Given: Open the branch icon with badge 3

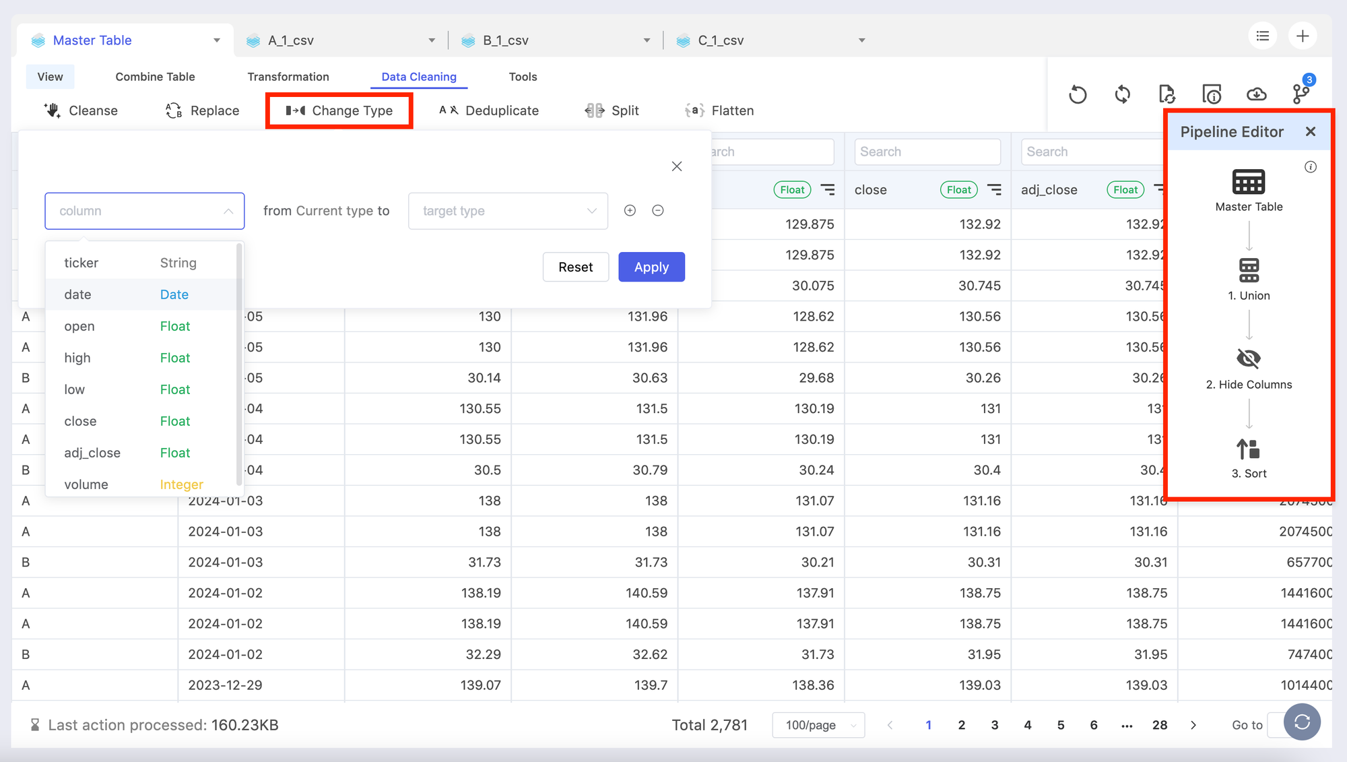Looking at the screenshot, I should coord(1301,93).
